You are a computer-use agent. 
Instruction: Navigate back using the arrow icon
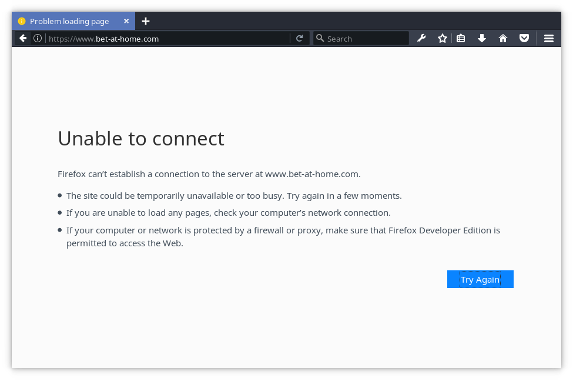coord(22,38)
